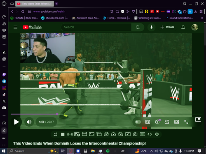
Task: Open the extensions cube icon
Action: 185,11
